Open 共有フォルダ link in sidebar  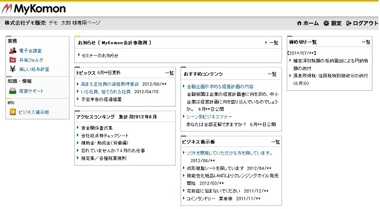coord(31,60)
